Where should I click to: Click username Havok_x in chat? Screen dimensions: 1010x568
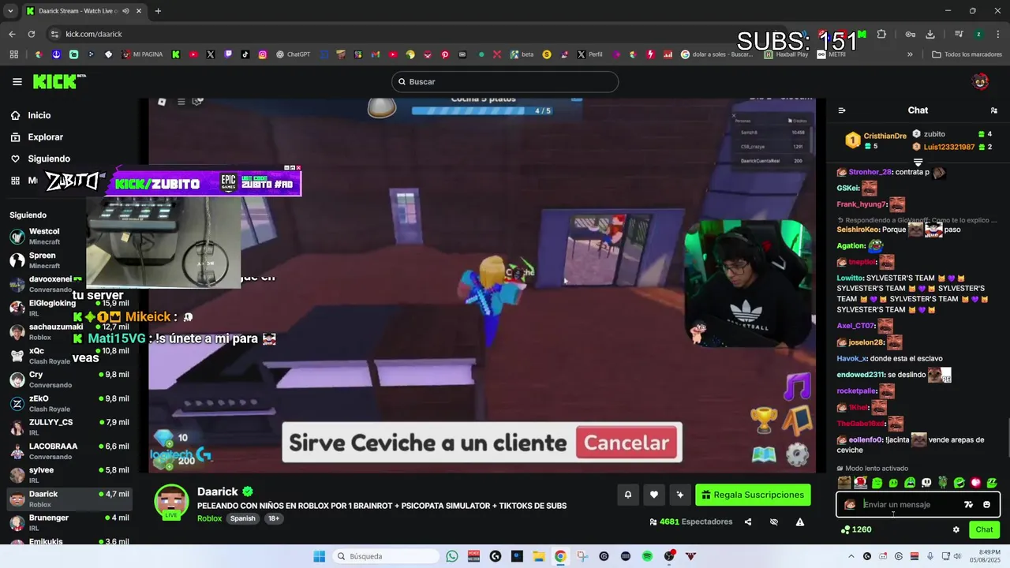[x=851, y=358]
